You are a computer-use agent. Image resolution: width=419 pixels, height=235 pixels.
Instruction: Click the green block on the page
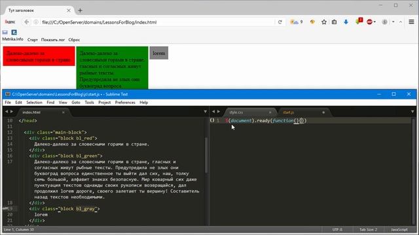click(x=112, y=68)
